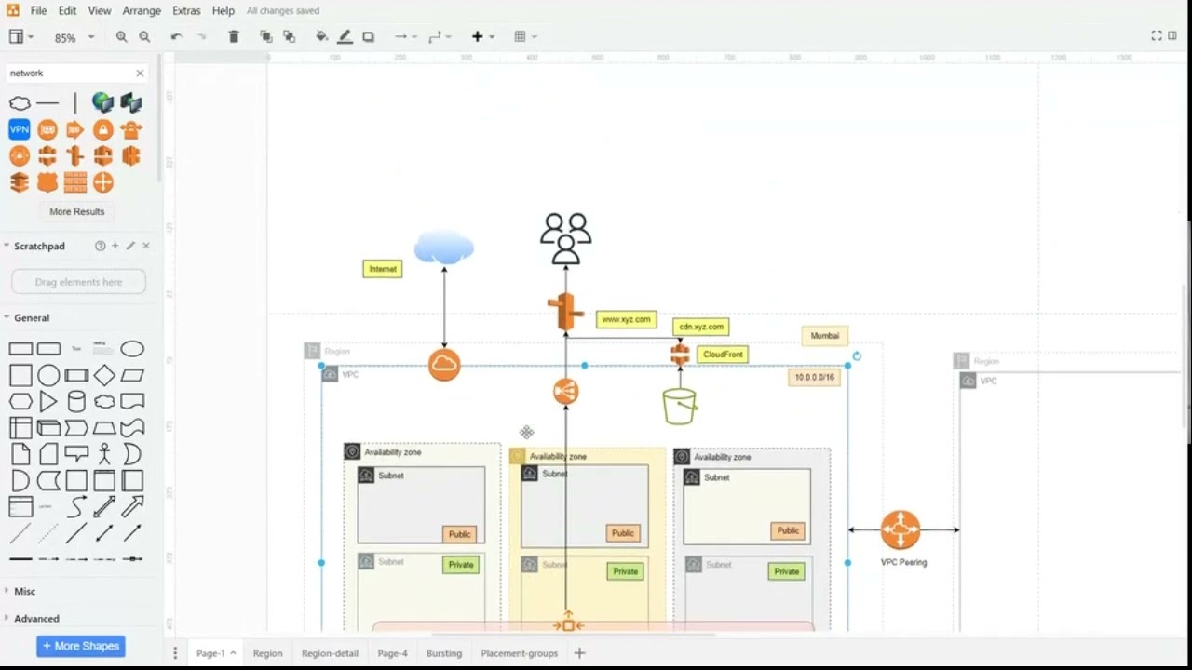This screenshot has height=670, width=1192.
Task: Select the green globe network shape result
Action: click(x=102, y=102)
